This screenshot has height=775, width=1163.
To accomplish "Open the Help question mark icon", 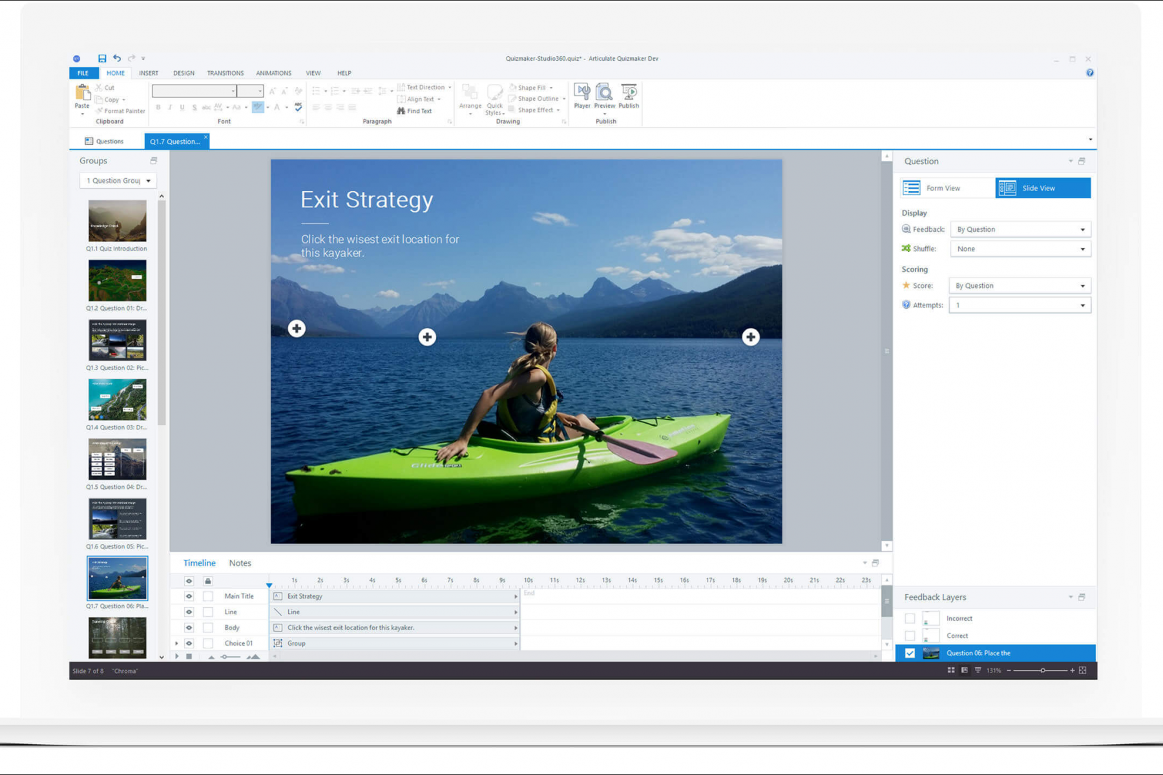I will click(x=1090, y=73).
